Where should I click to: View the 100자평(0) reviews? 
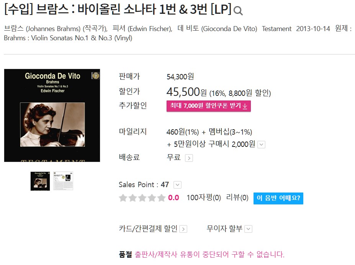(204, 198)
